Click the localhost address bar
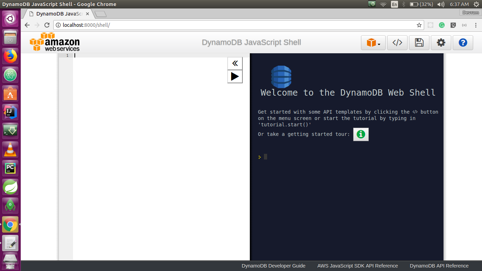The height and width of the screenshot is (271, 482). 233,25
